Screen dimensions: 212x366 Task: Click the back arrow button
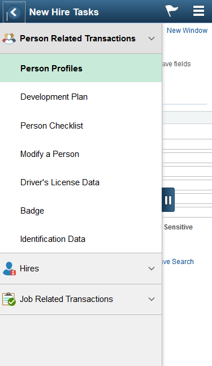[14, 12]
